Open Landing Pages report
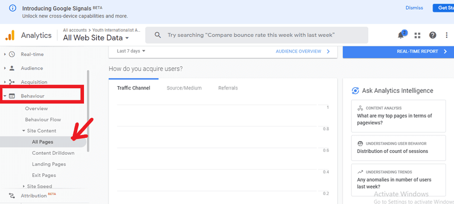Viewport: 454px width, 204px height. (x=49, y=164)
